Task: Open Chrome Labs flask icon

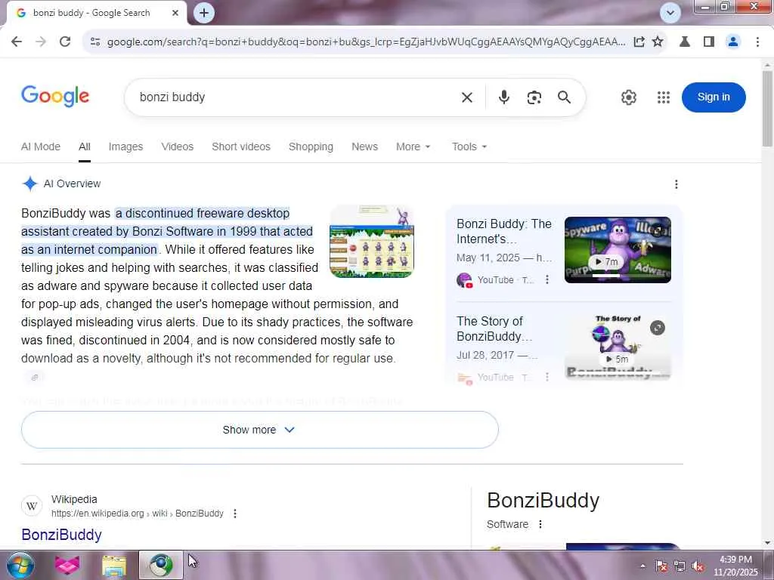Action: 685,42
